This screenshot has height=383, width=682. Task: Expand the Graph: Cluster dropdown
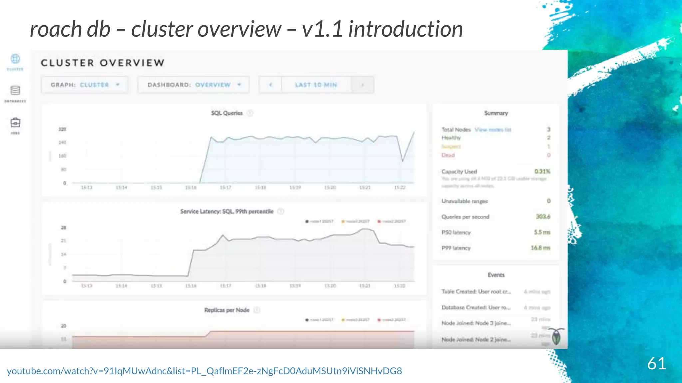(85, 85)
